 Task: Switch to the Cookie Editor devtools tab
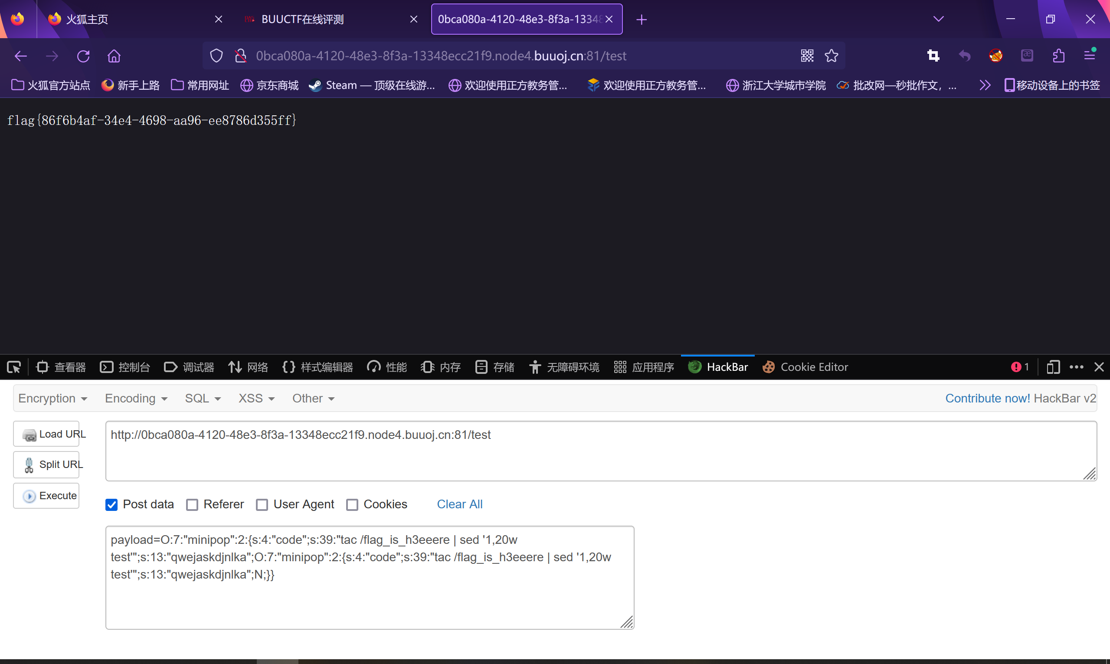tap(805, 367)
